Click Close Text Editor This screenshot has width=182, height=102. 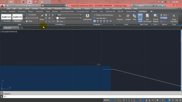[174, 18]
